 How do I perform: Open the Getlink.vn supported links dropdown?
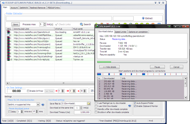(38, 104)
